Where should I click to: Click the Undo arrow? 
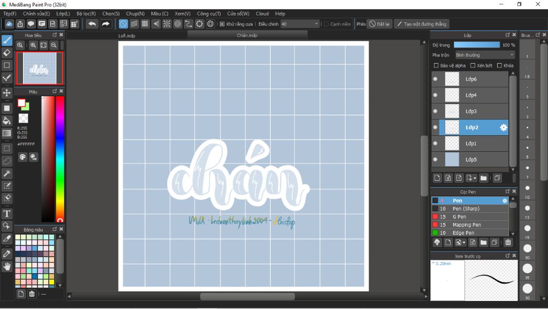pyautogui.click(x=92, y=24)
